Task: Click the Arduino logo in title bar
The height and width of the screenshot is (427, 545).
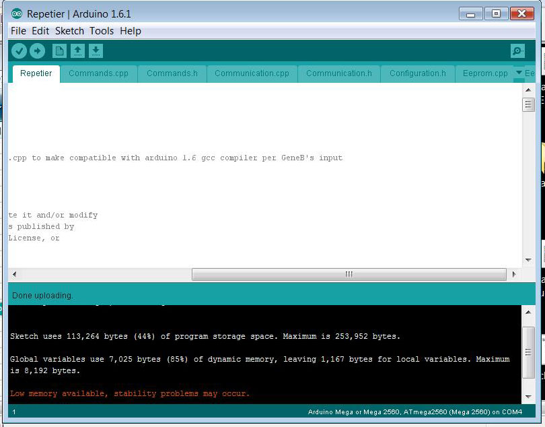Action: 17,14
